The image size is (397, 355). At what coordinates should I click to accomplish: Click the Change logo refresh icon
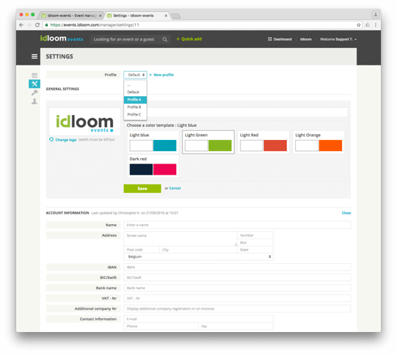[52, 139]
